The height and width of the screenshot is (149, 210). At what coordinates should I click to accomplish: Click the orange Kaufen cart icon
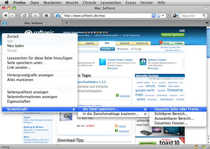116,126
